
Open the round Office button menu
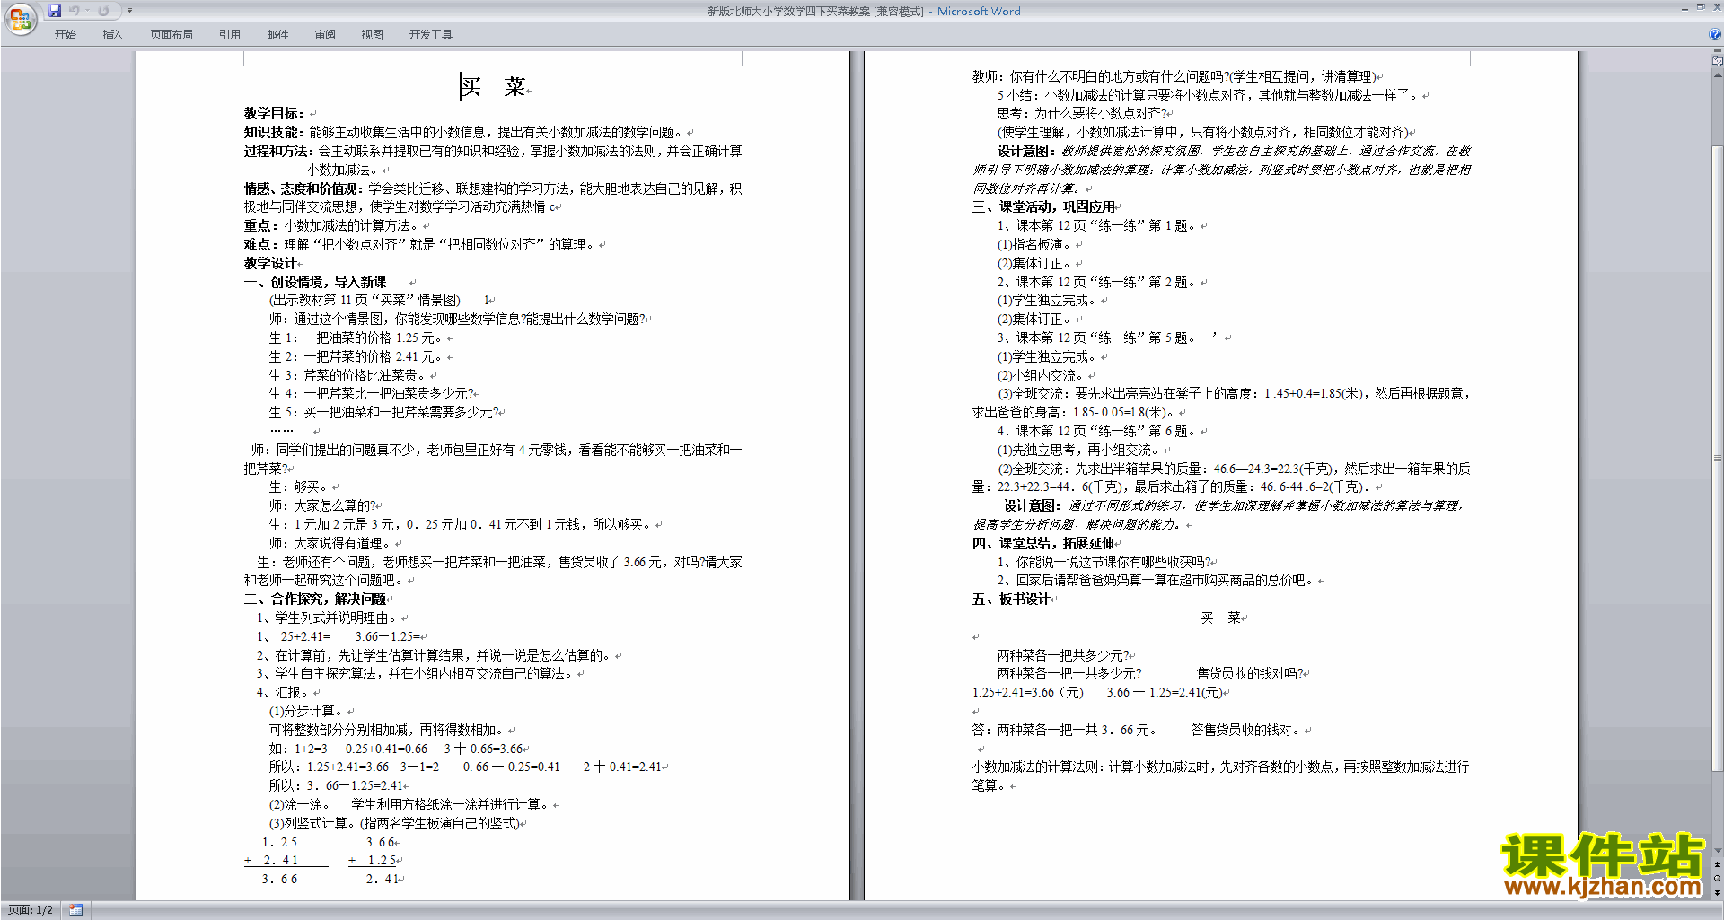point(20,19)
